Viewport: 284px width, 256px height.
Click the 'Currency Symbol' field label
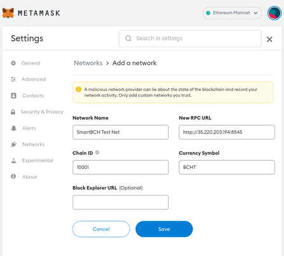pos(199,153)
